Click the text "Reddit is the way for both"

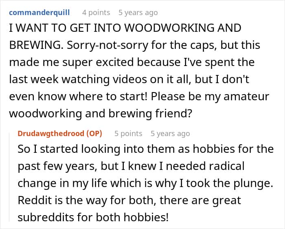[73, 201]
